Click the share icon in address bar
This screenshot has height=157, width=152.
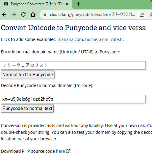click(x=142, y=15)
